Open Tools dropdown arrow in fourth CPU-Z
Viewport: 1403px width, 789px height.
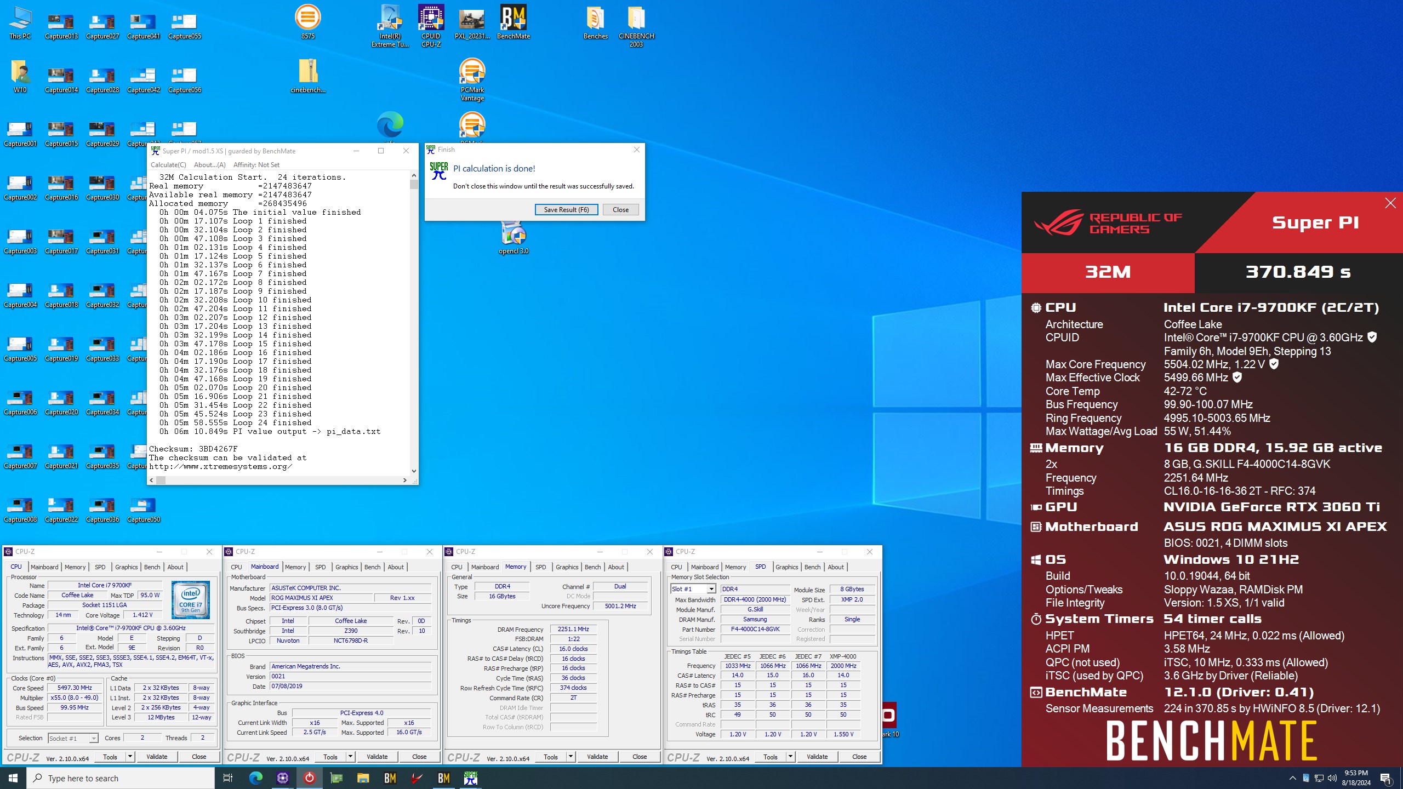point(790,757)
